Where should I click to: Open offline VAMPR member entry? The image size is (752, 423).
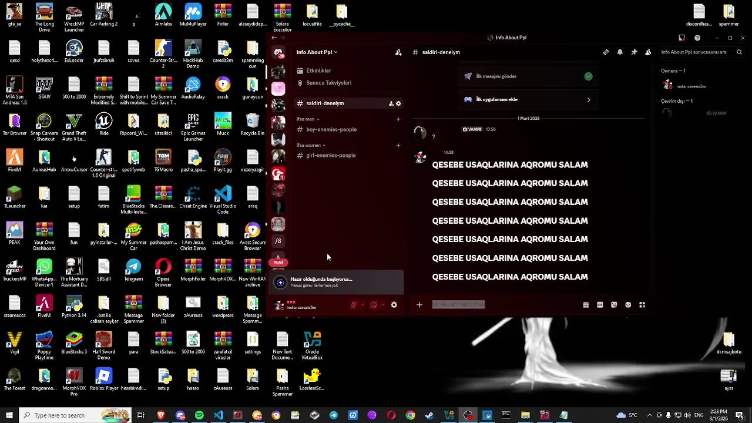point(699,113)
